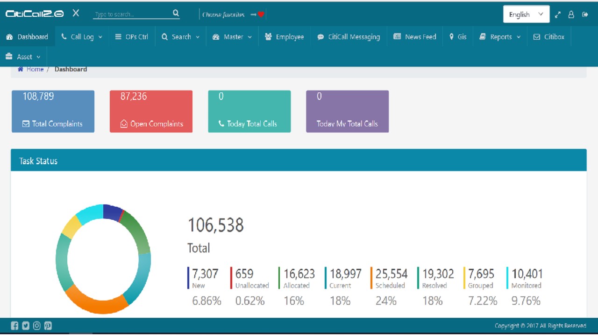
Task: Click the open envelope icon on Open Complaints
Action: click(x=124, y=124)
